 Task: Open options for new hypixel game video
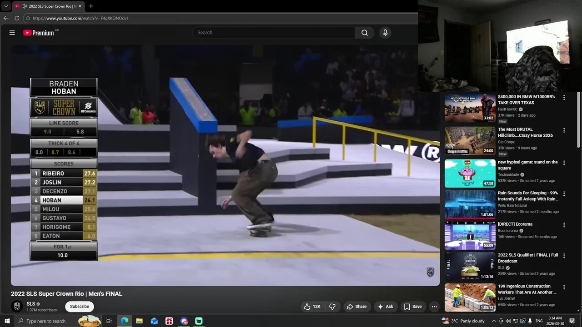pos(564,163)
